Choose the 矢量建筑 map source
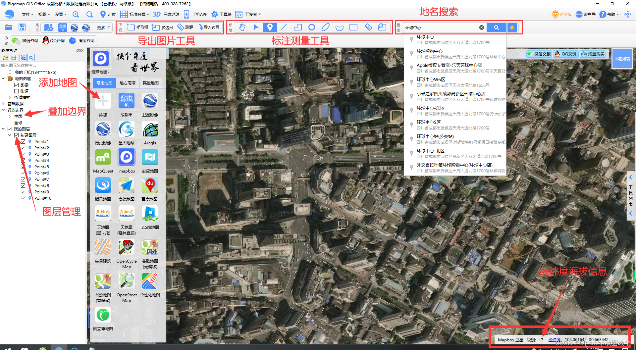The height and width of the screenshot is (350, 636). [x=103, y=251]
